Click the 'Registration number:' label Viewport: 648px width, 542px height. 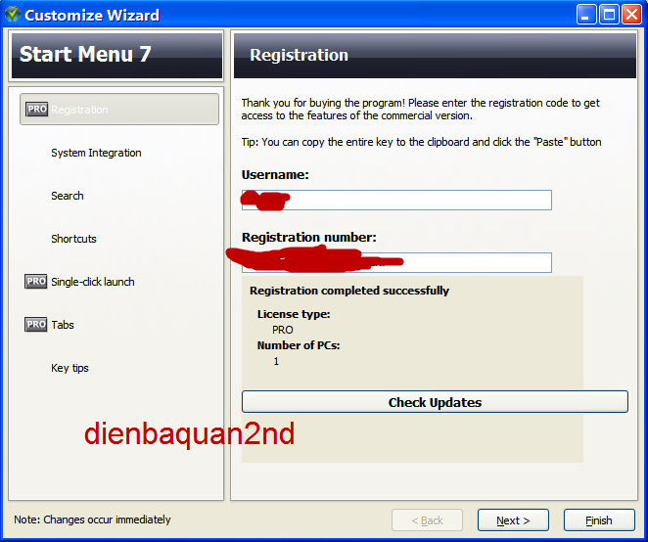(x=308, y=237)
